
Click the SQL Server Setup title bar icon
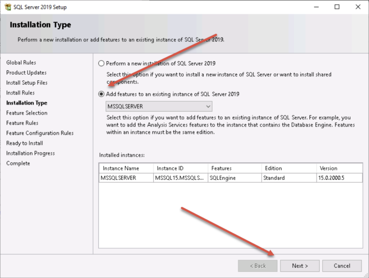[7, 7]
